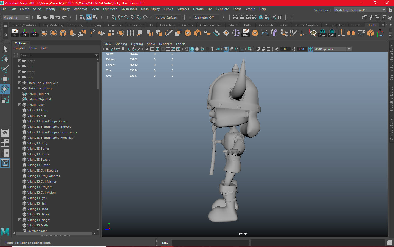Click the FT freeze transform shelf icon
The height and width of the screenshot is (247, 394).
25,33
